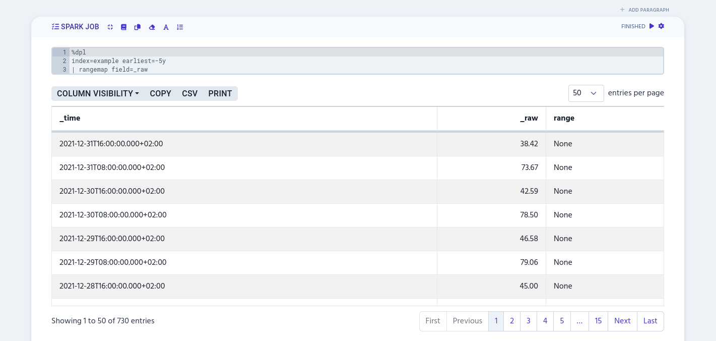Open the paragraph settings gear
This screenshot has height=341, width=716.
point(661,26)
